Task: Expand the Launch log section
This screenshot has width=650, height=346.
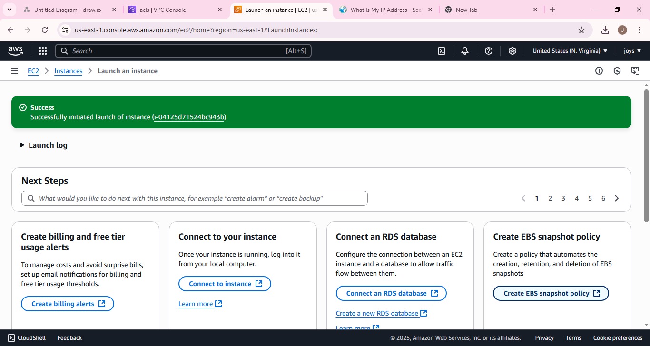Action: coord(43,145)
